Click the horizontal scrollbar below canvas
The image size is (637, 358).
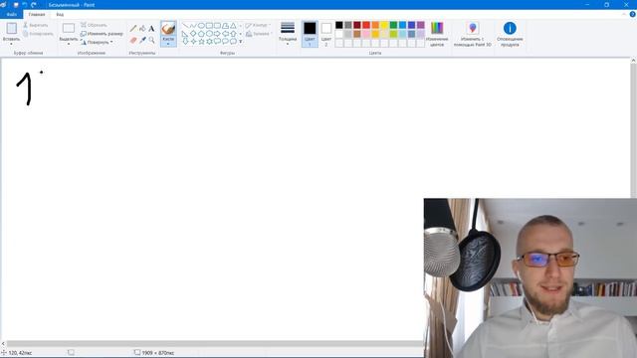215,344
